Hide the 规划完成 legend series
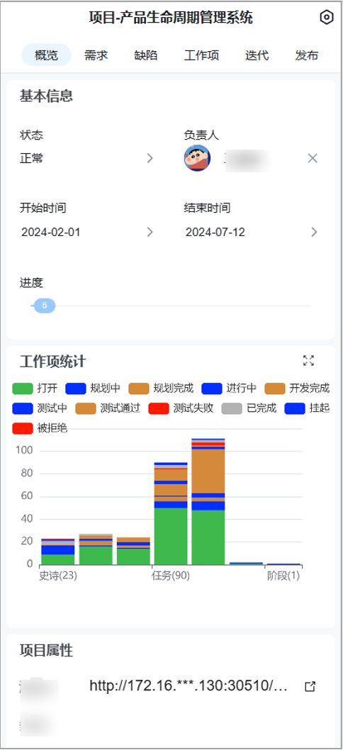This screenshot has width=343, height=750. [x=161, y=388]
